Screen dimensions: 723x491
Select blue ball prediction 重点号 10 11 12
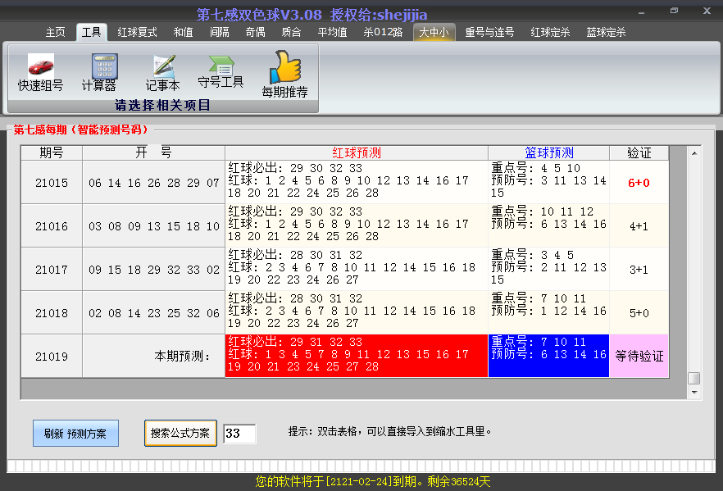point(548,226)
